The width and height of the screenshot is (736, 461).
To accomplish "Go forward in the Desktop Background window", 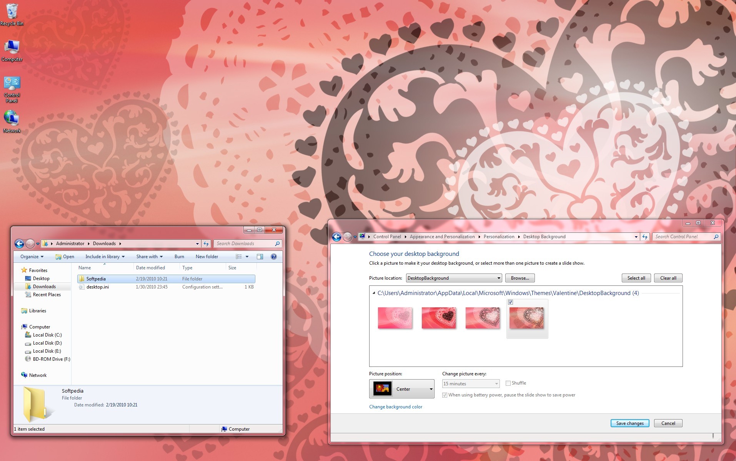I will point(348,237).
